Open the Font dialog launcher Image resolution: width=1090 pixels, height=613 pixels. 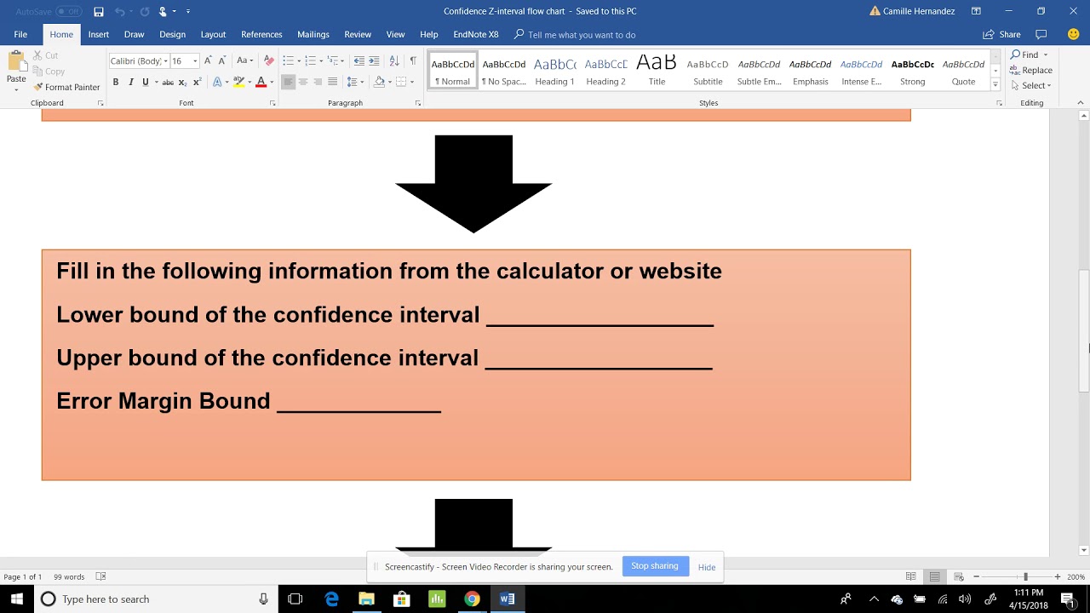[x=272, y=103]
